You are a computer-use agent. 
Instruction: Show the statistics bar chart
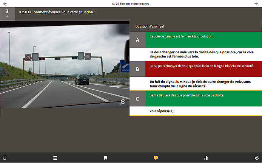click(x=206, y=158)
